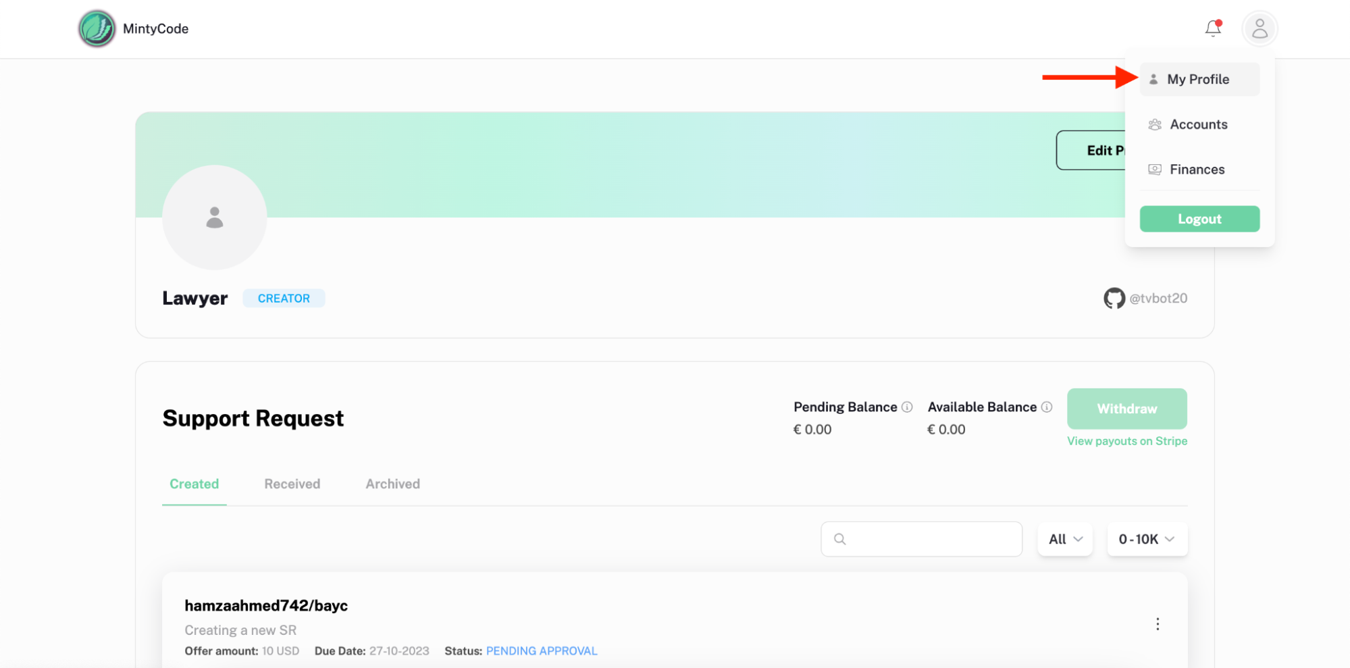This screenshot has height=668, width=1350.
Task: Open the View payouts on Stripe link
Action: click(x=1126, y=441)
